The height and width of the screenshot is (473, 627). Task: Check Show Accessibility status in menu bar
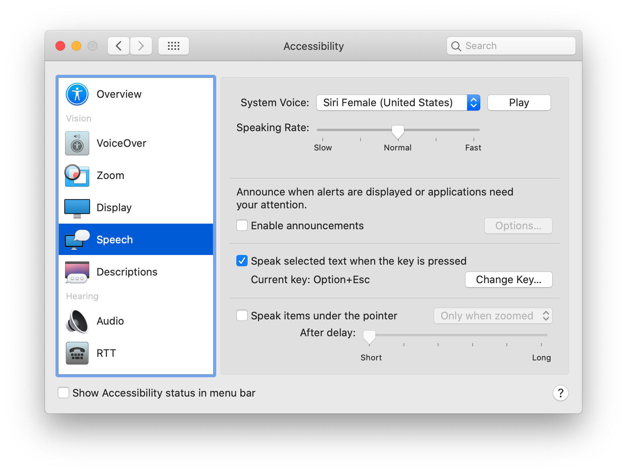[64, 393]
